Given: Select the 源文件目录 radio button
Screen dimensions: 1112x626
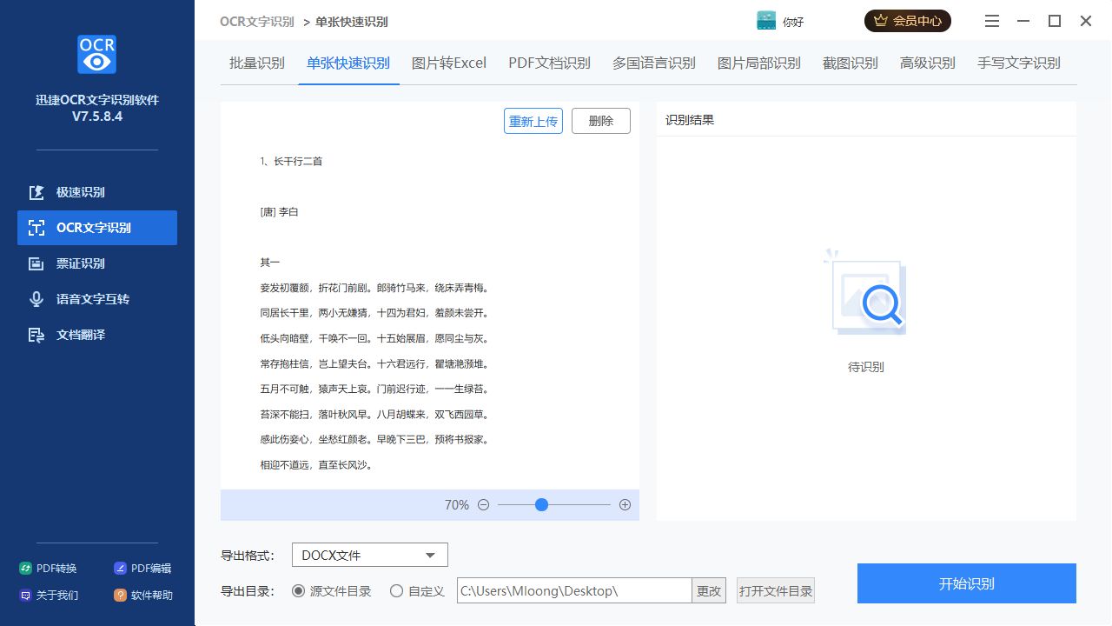Looking at the screenshot, I should tap(298, 591).
